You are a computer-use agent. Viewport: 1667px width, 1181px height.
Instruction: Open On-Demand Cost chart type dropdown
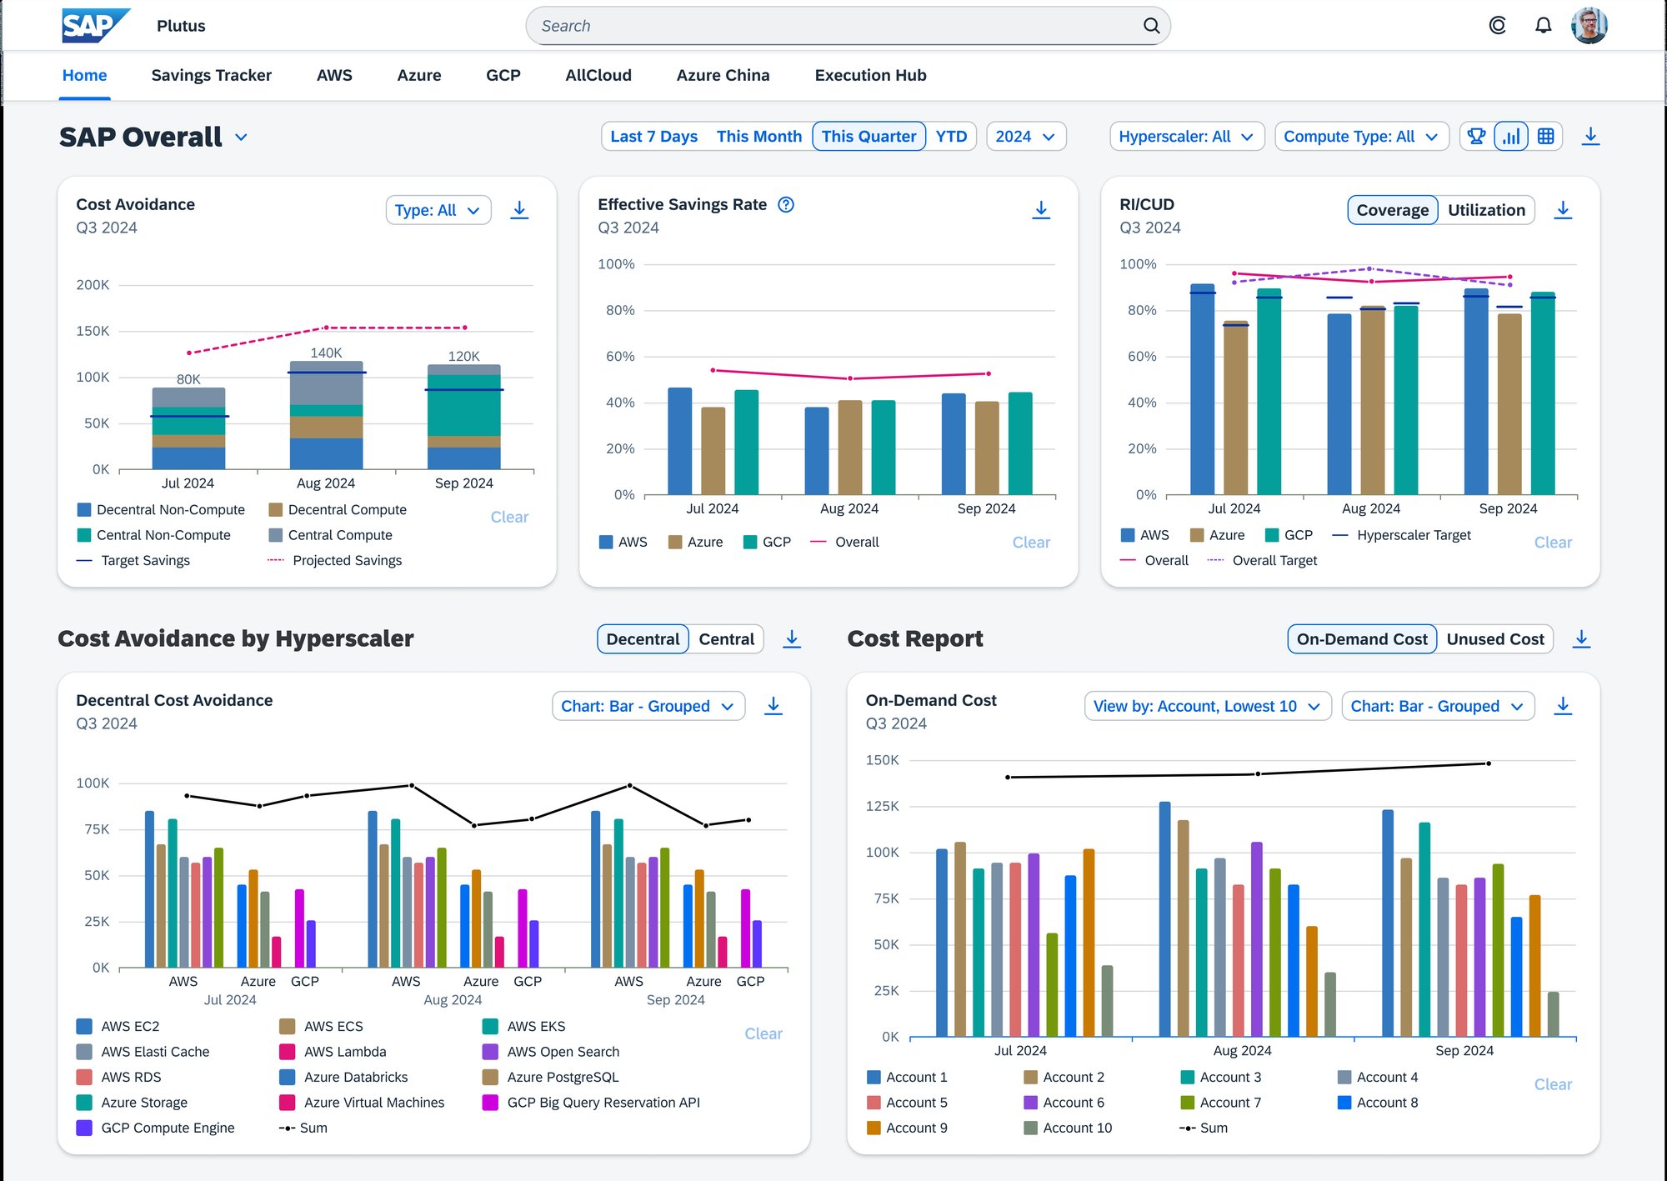(x=1438, y=706)
